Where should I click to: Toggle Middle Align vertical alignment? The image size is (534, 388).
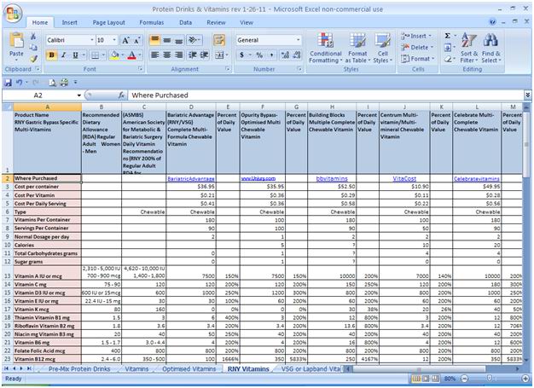(x=167, y=40)
